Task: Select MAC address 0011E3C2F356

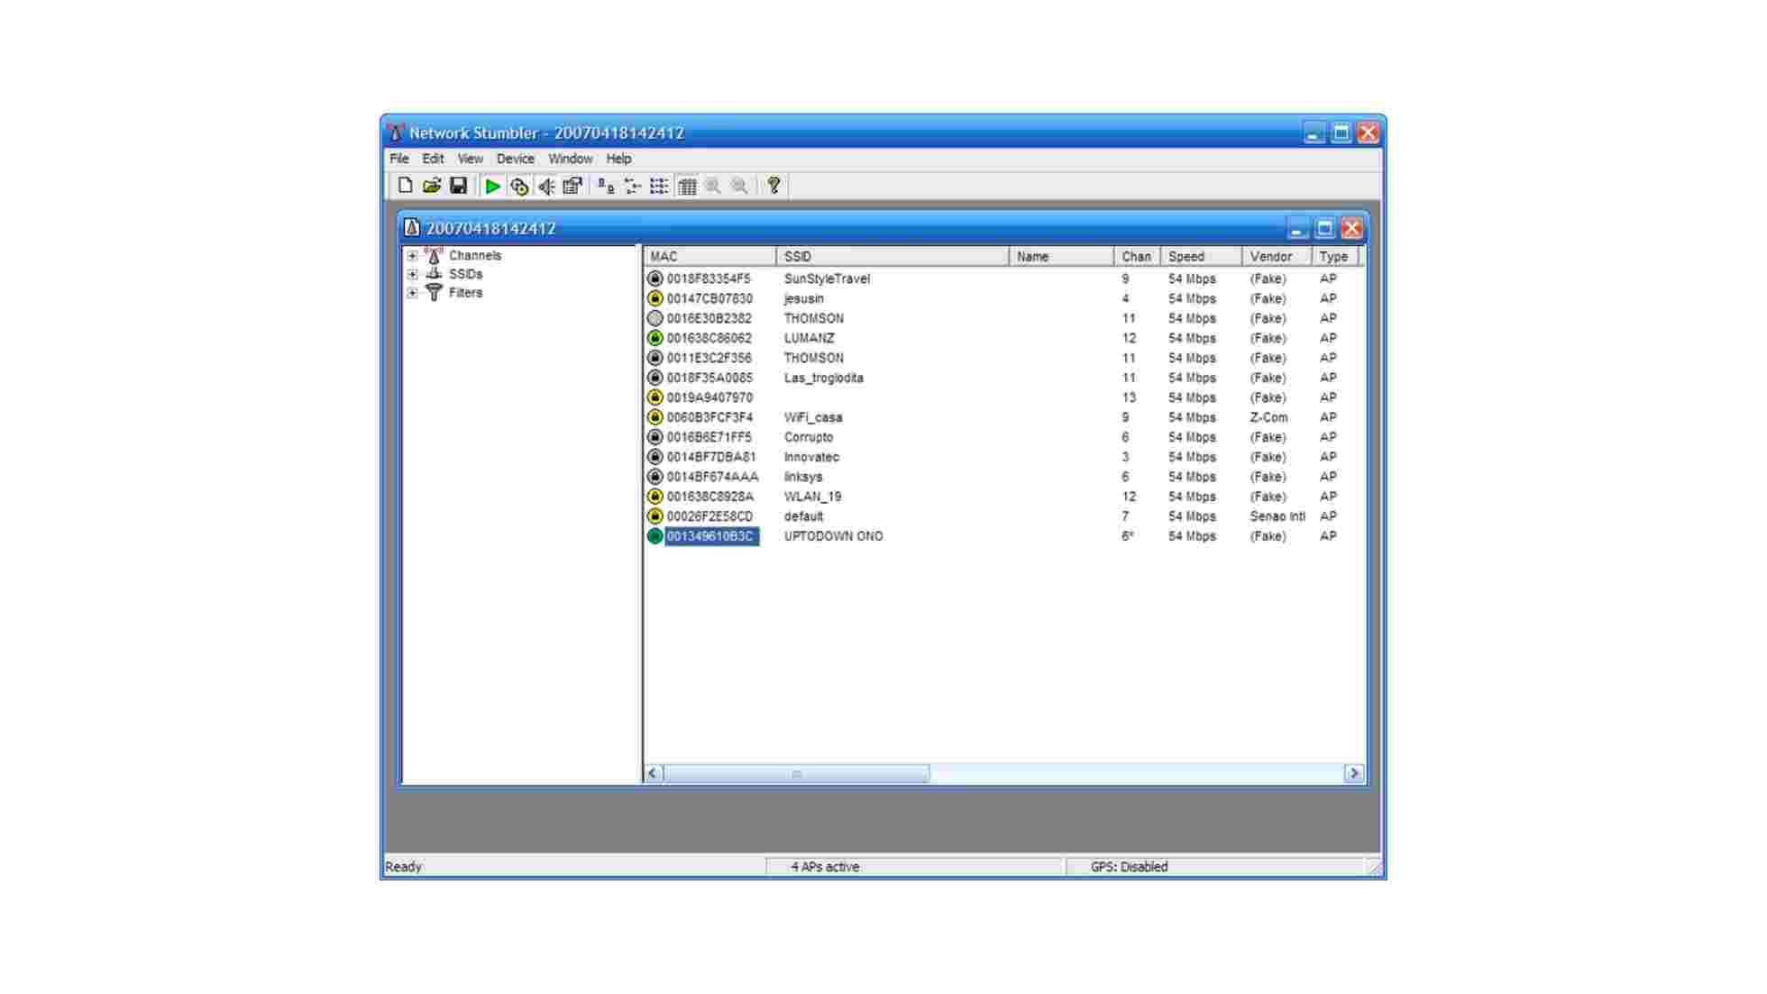Action: 710,358
